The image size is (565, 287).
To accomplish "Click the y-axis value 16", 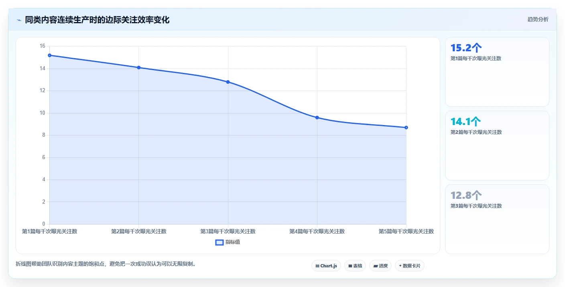I will coord(43,46).
